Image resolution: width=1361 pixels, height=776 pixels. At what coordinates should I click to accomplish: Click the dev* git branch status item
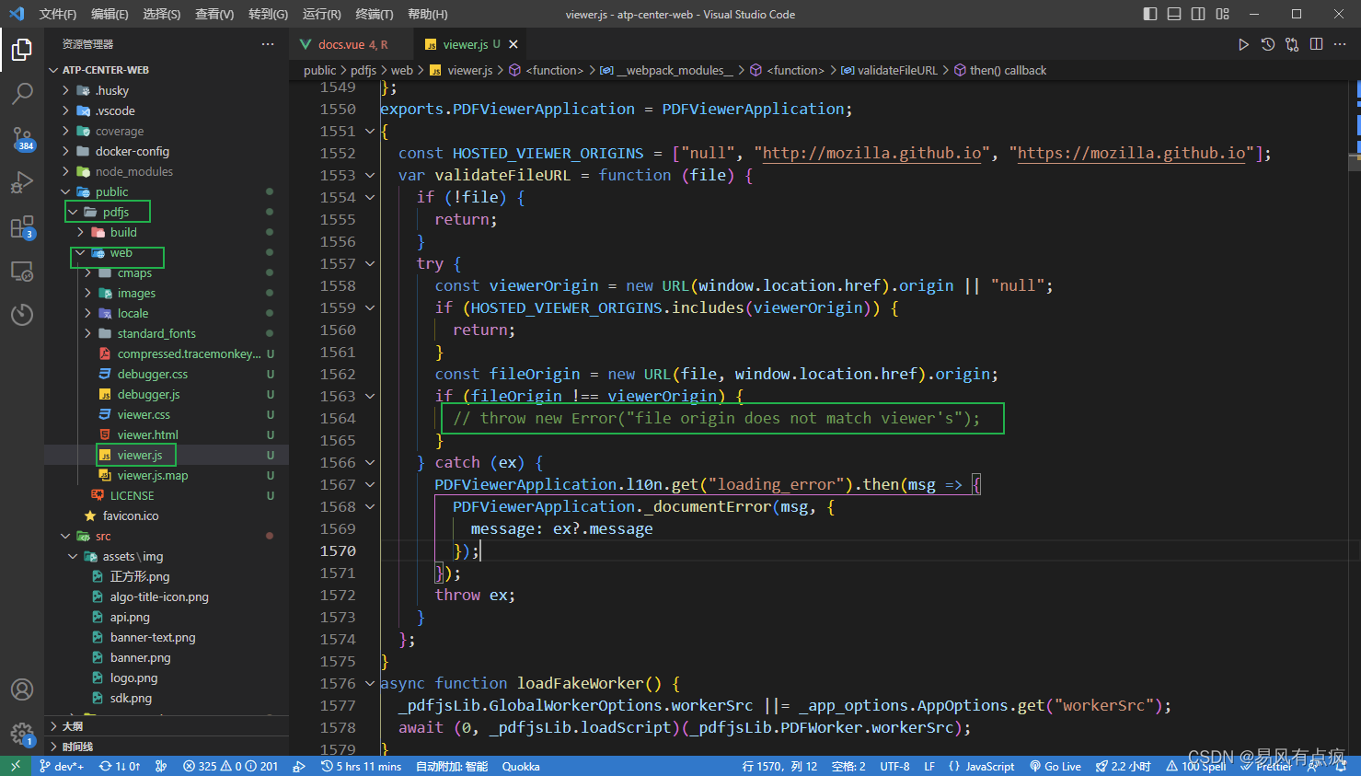[x=62, y=766]
